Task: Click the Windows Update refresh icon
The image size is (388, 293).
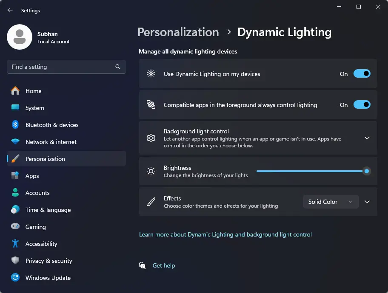Action: [15, 277]
